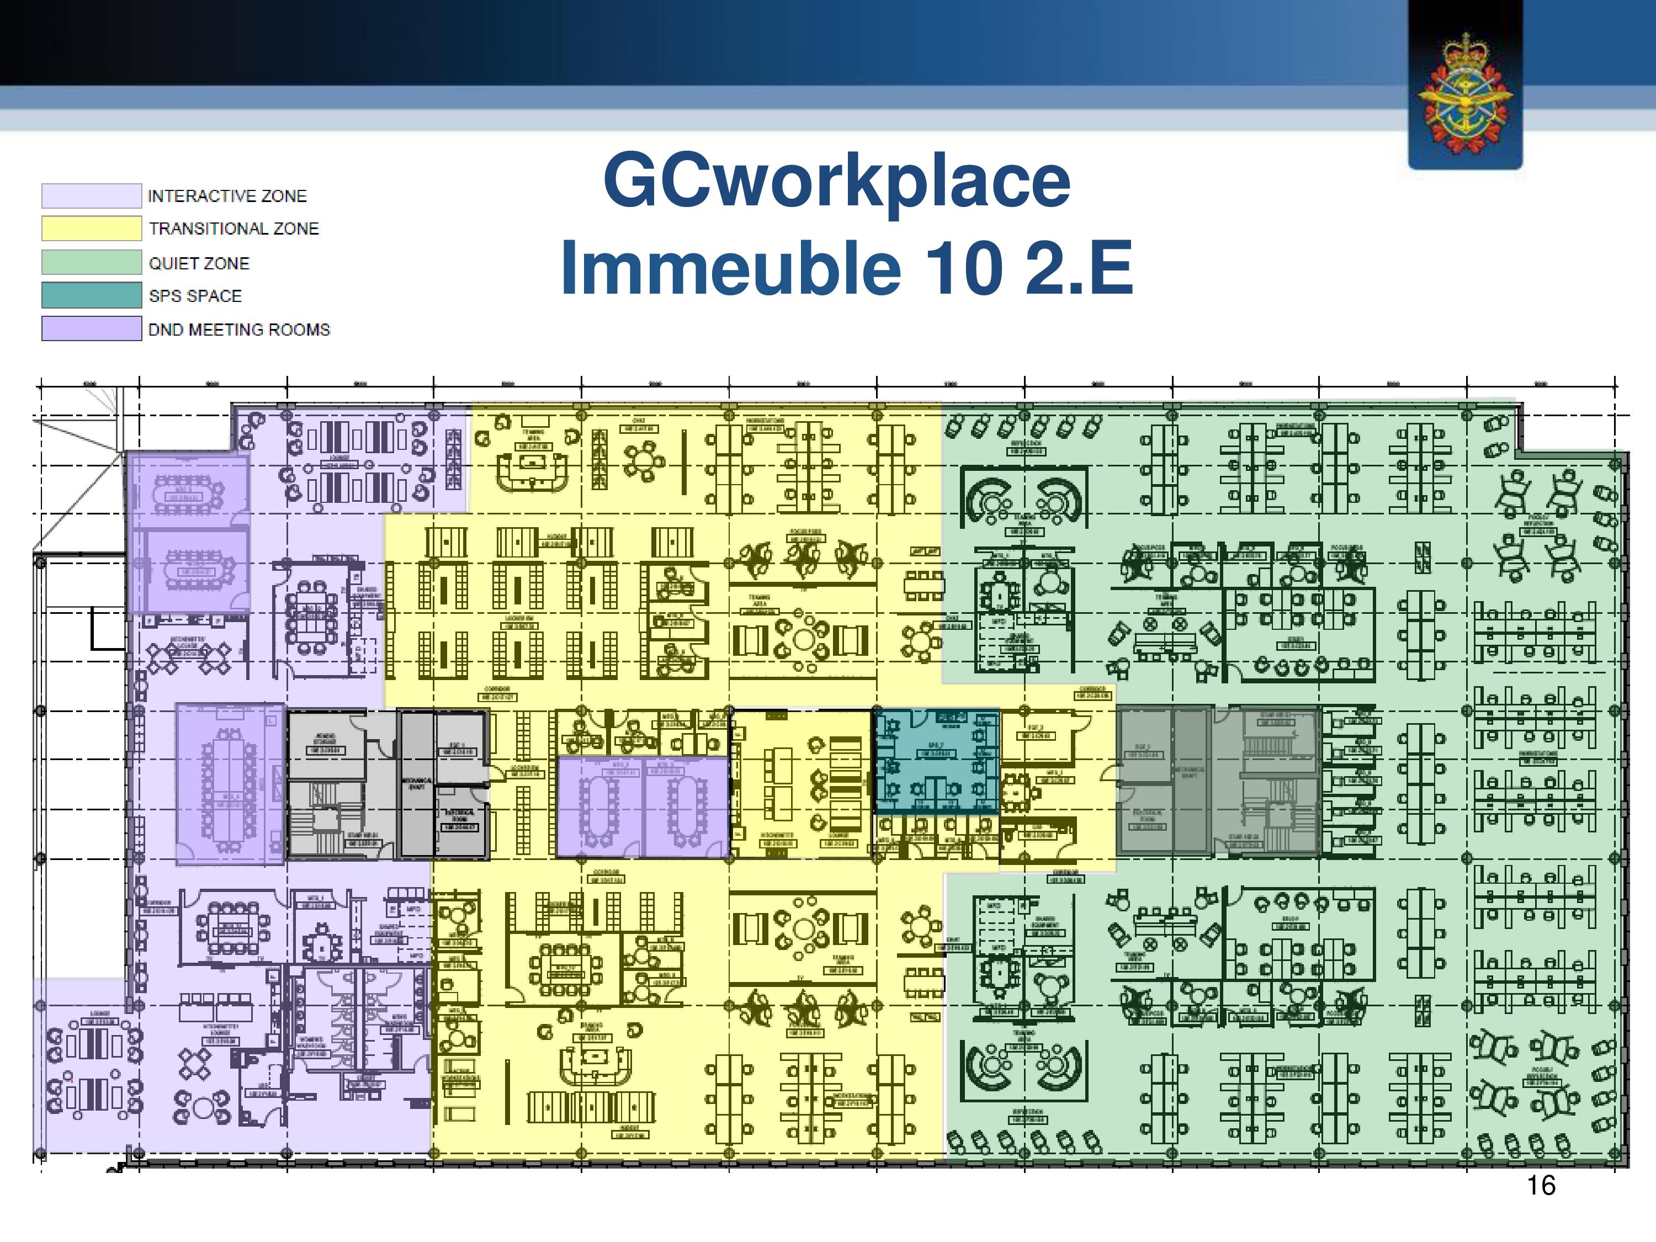Image resolution: width=1656 pixels, height=1242 pixels.
Task: Click the Interactive Zone legend color swatch
Action: (x=91, y=196)
